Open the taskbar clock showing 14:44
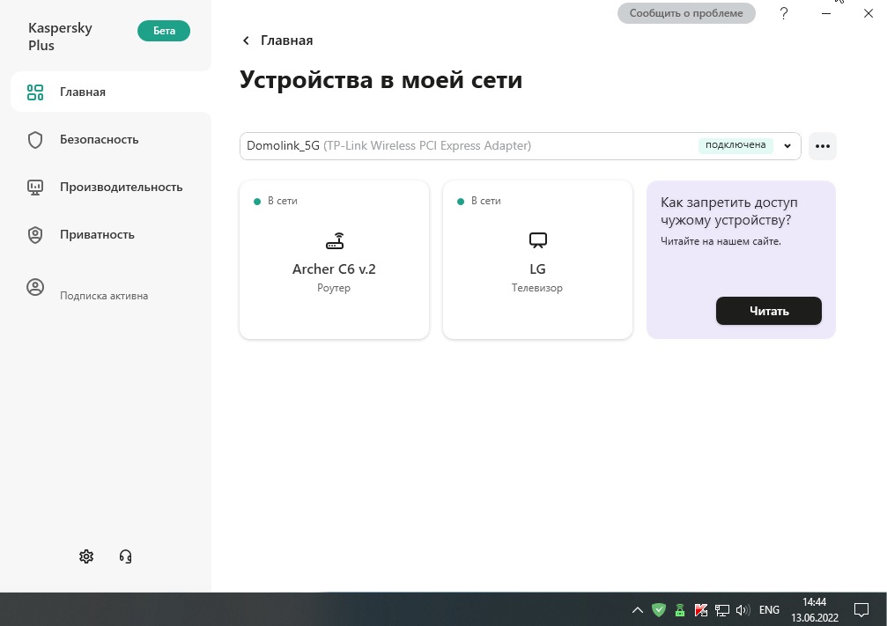887x626 pixels. 815,609
